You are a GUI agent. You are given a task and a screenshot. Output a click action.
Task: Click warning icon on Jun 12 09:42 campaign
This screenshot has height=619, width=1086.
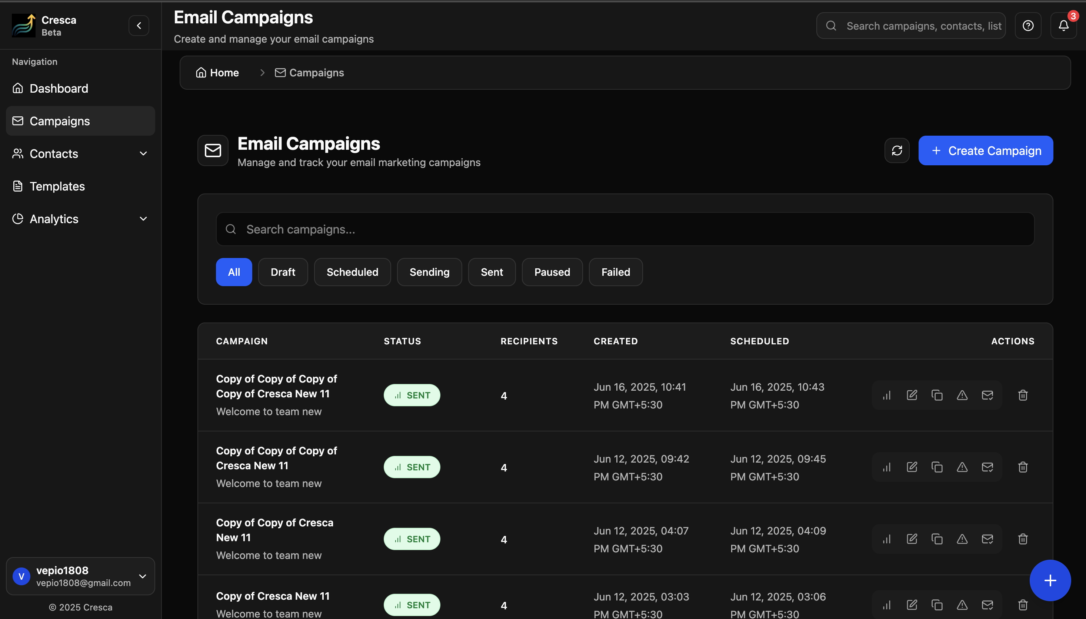[962, 467]
